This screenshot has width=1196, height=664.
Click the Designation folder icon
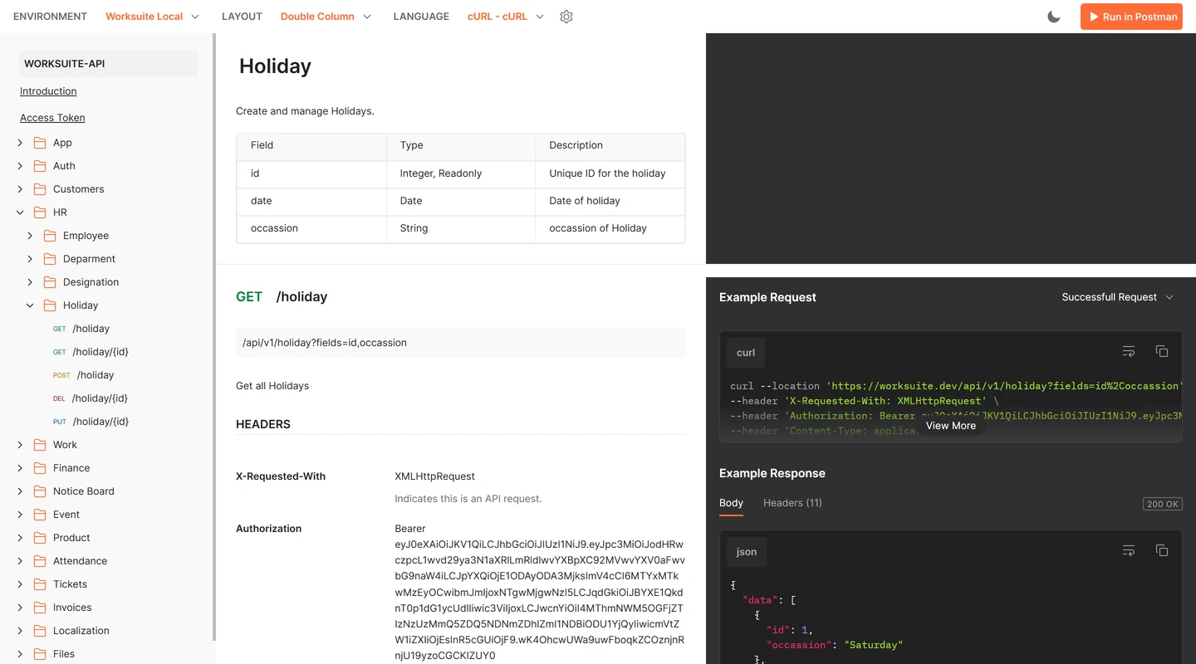click(x=50, y=282)
